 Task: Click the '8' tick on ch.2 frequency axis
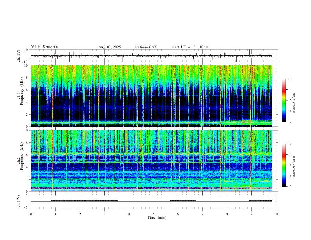pos(27,143)
